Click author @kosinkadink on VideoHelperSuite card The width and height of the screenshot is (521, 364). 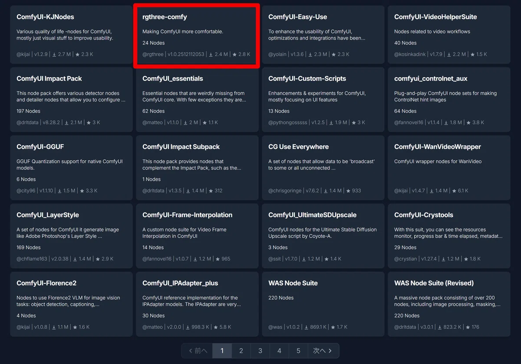pos(409,55)
